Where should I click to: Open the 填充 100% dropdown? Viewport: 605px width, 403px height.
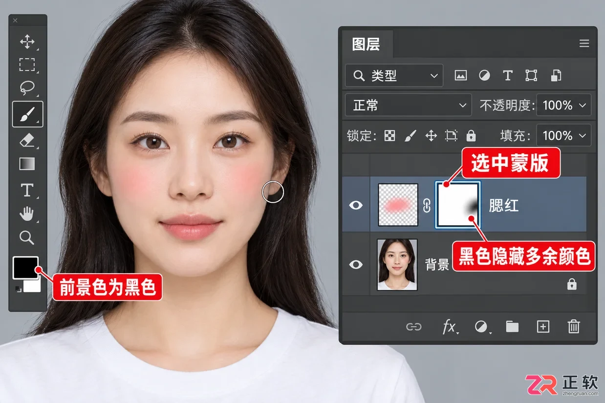563,135
